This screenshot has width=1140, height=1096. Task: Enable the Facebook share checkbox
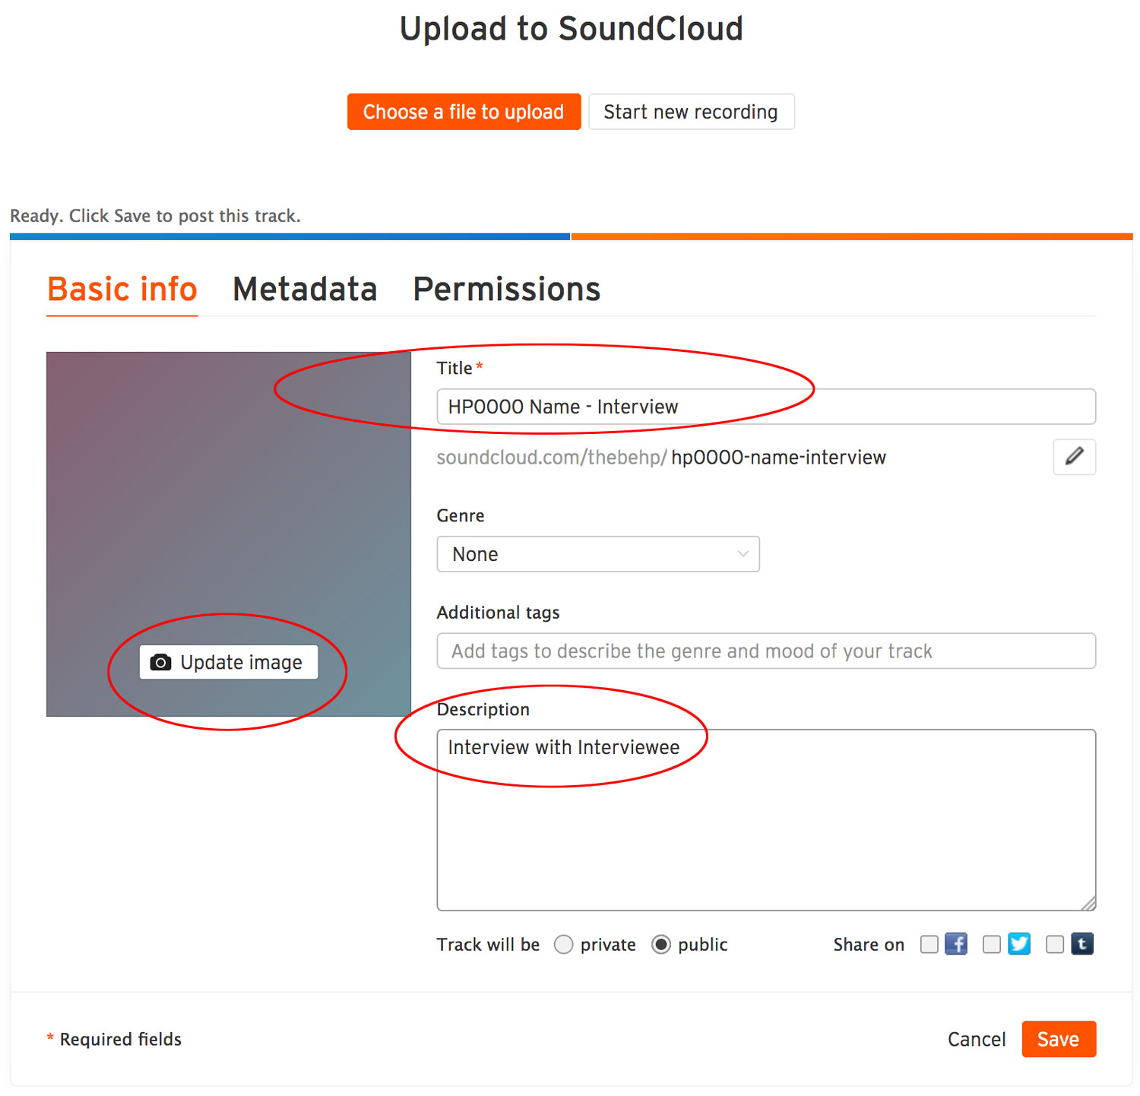coord(929,944)
